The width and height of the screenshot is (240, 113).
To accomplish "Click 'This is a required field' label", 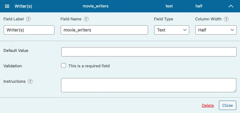I will tap(89, 66).
